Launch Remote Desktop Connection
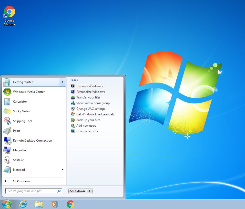Screen dimensions: 245x209 pyautogui.click(x=33, y=141)
